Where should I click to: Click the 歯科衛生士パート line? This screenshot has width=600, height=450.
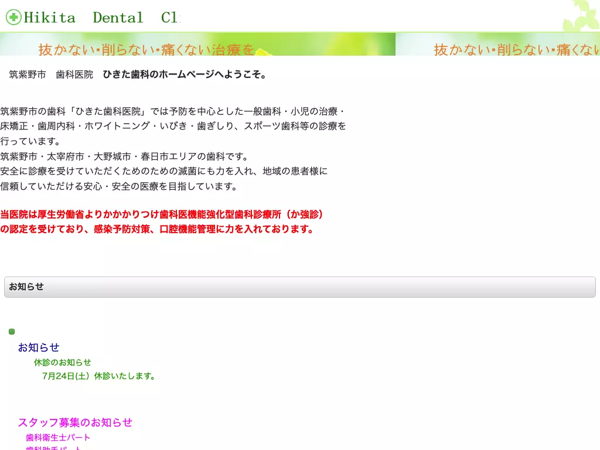click(x=58, y=437)
